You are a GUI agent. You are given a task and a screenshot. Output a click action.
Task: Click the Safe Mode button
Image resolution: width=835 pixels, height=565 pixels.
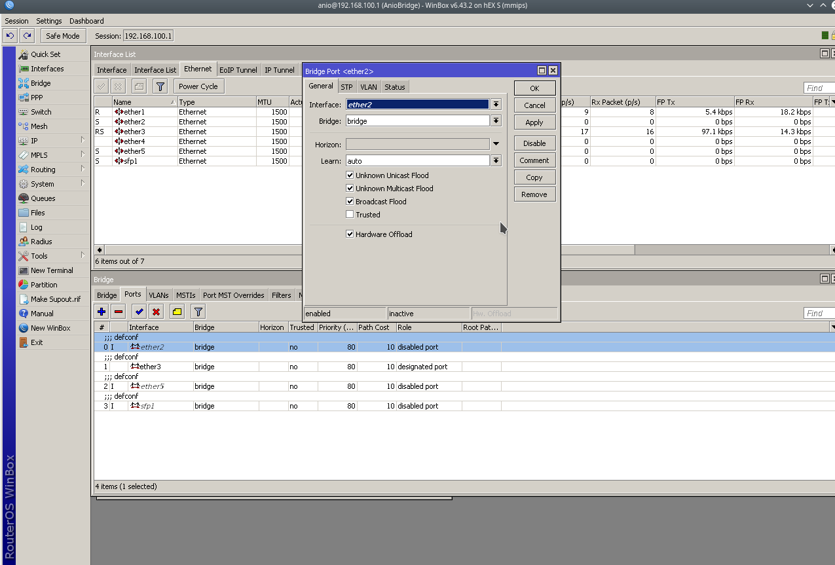click(63, 36)
